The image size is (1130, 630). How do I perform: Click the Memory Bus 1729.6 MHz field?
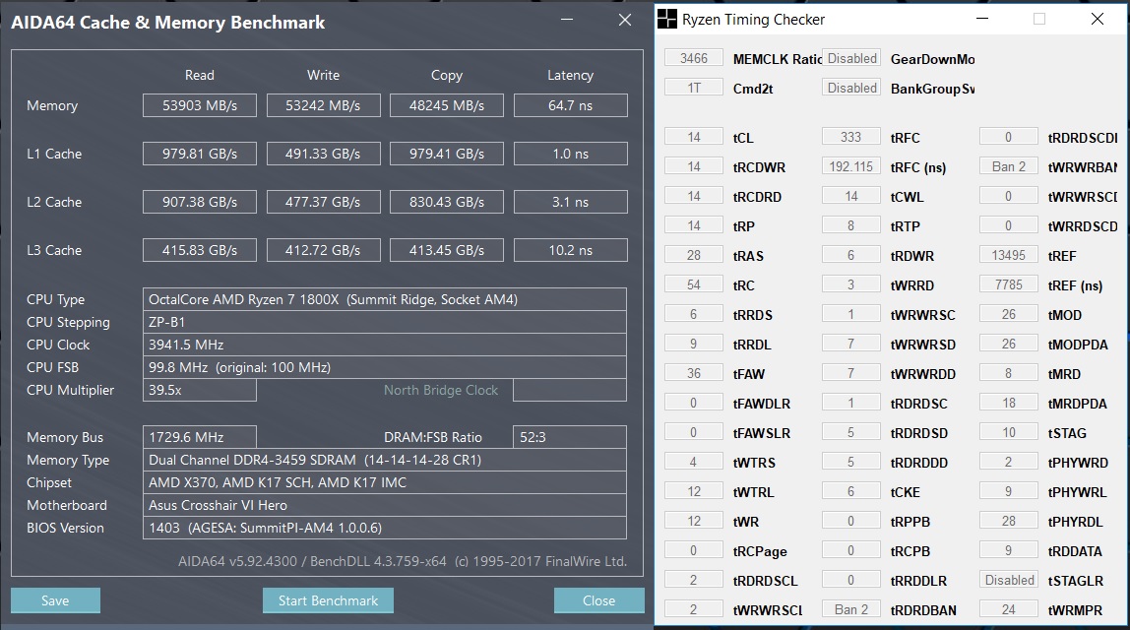(200, 437)
